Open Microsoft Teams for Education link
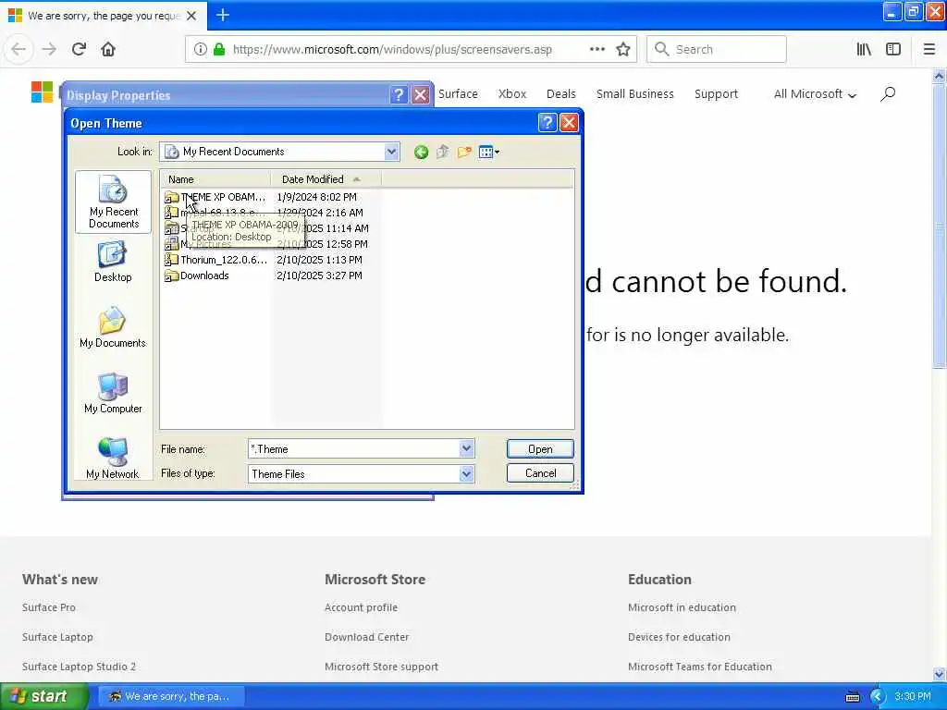The width and height of the screenshot is (947, 710). tap(700, 667)
